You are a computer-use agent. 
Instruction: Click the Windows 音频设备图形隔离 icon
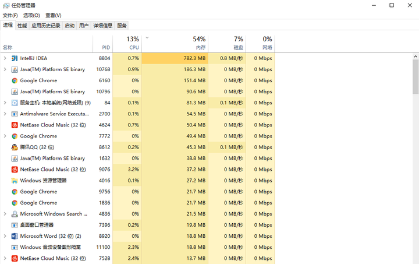tap(15, 248)
